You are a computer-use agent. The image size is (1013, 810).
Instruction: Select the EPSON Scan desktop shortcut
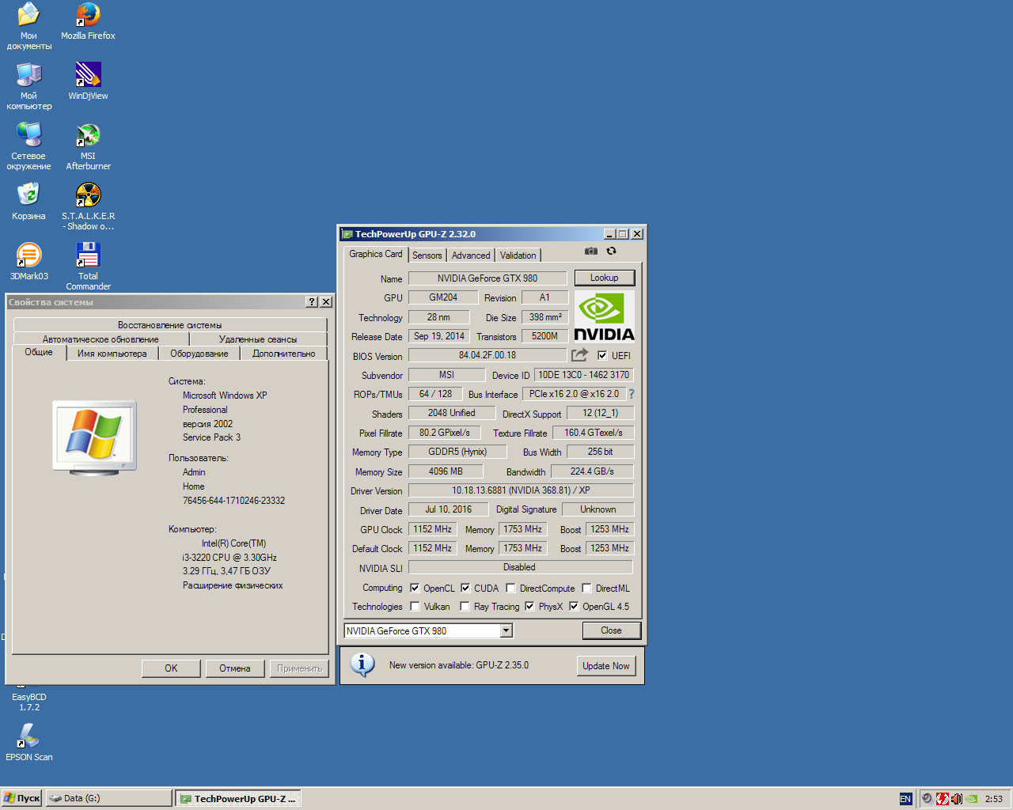tap(28, 743)
